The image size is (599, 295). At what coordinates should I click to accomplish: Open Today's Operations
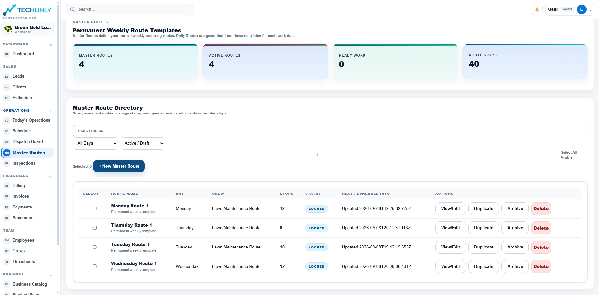27,120
